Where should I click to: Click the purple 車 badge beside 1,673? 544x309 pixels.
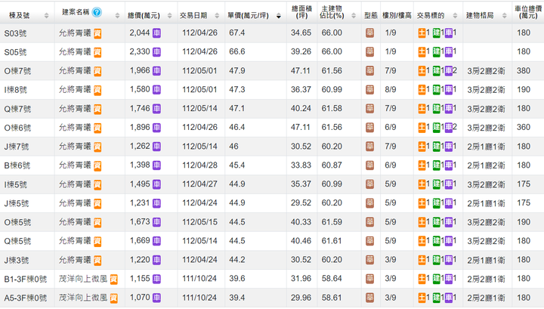157,222
